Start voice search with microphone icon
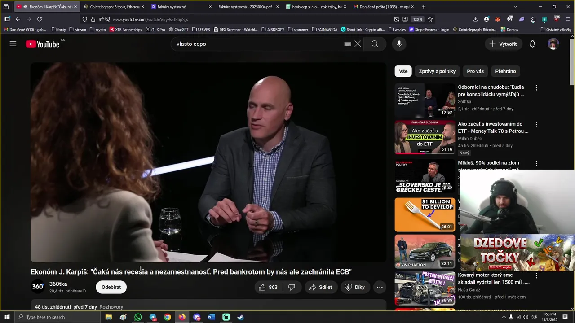The height and width of the screenshot is (323, 575). tap(399, 44)
